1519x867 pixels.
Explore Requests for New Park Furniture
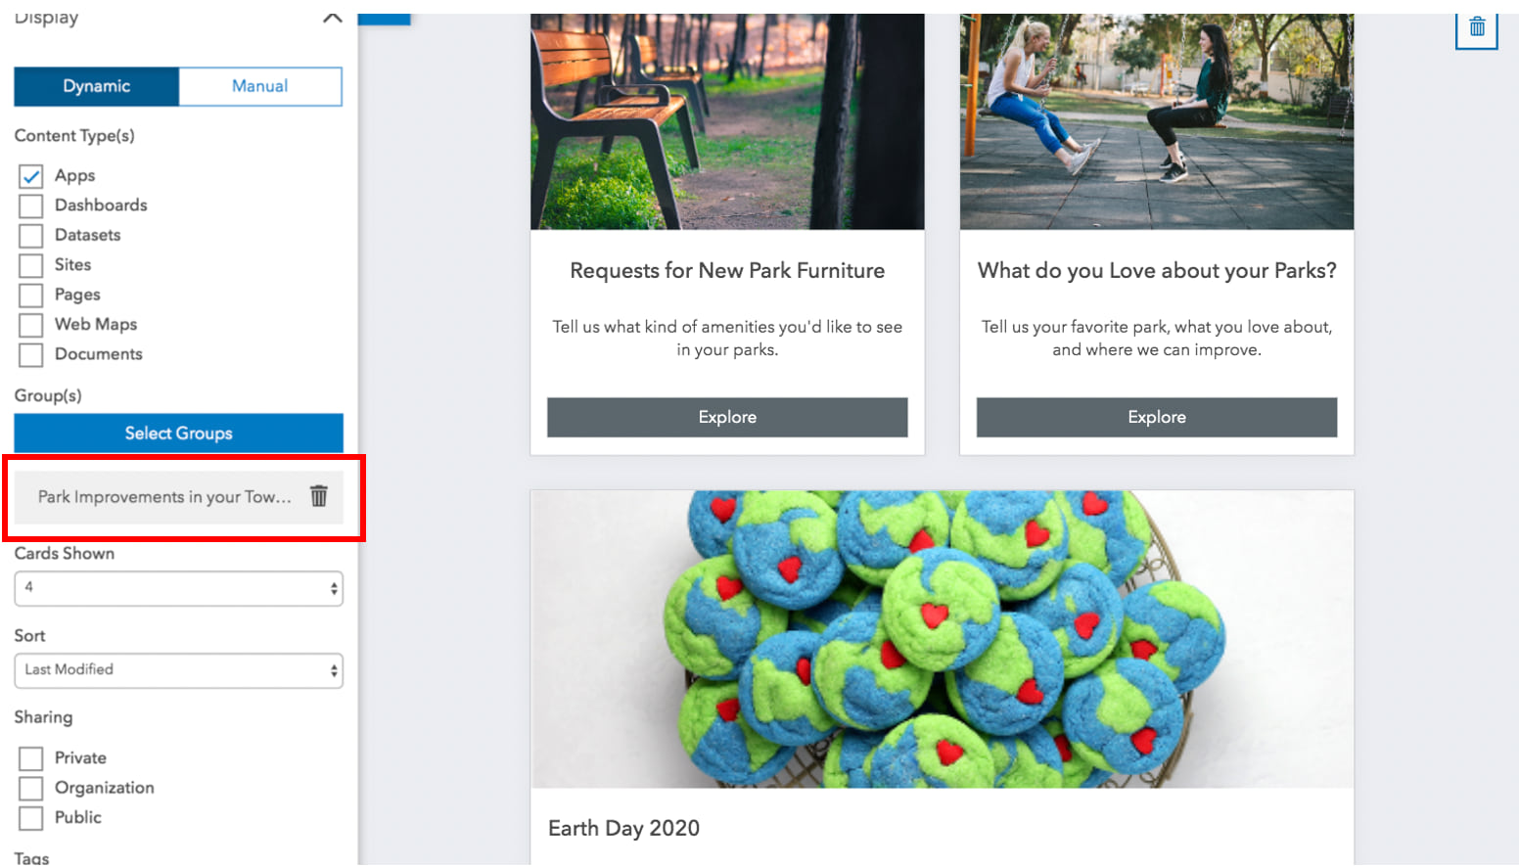(x=727, y=417)
